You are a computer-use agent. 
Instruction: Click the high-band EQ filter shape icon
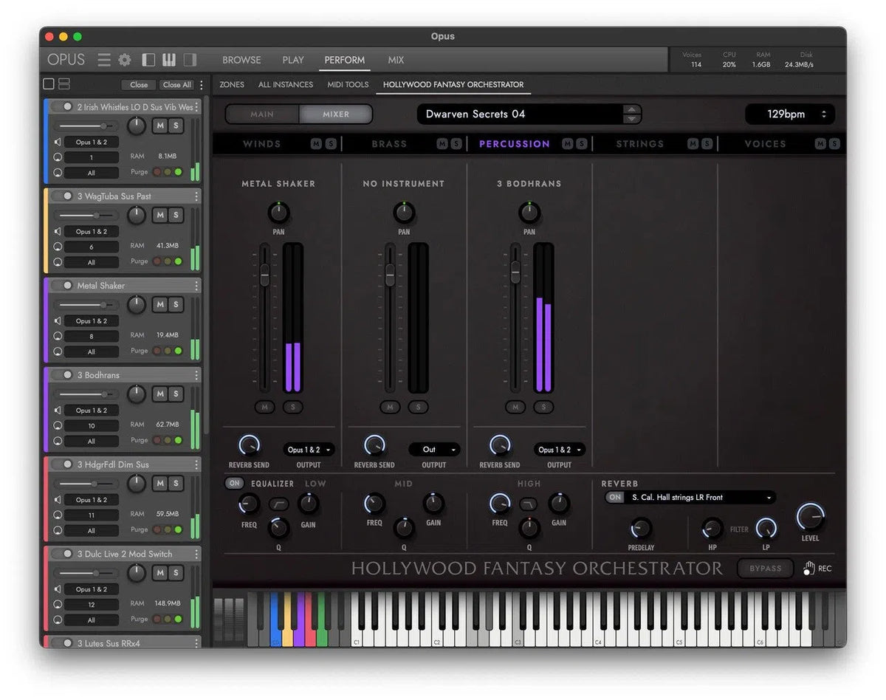[529, 504]
